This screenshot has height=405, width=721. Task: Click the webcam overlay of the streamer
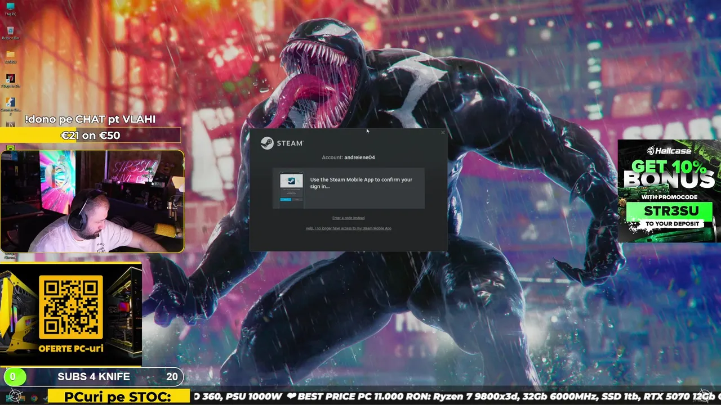point(92,201)
